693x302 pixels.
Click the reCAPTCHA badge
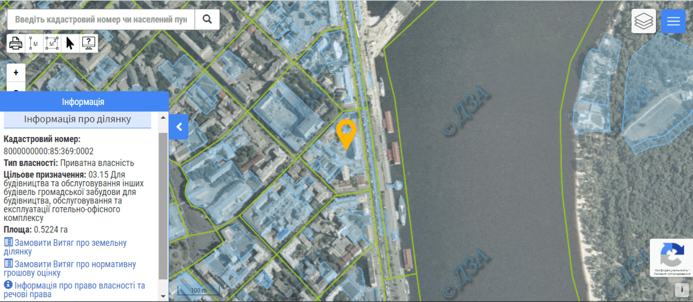pyautogui.click(x=671, y=258)
